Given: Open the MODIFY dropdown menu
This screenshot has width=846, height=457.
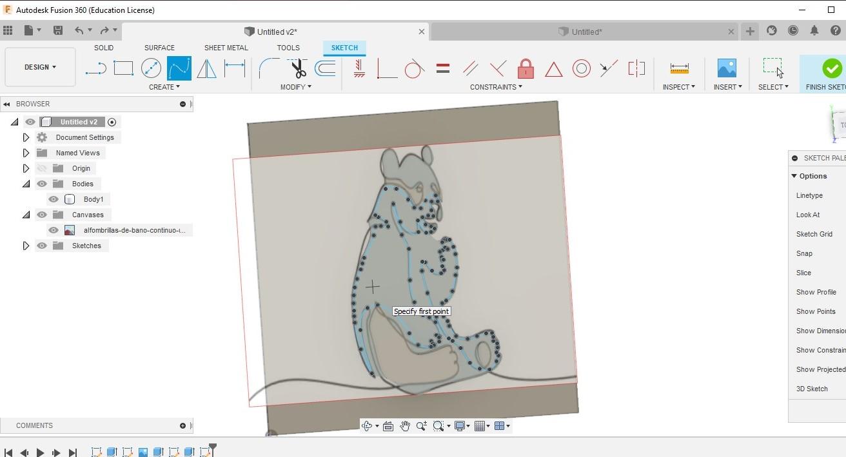Looking at the screenshot, I should [295, 87].
